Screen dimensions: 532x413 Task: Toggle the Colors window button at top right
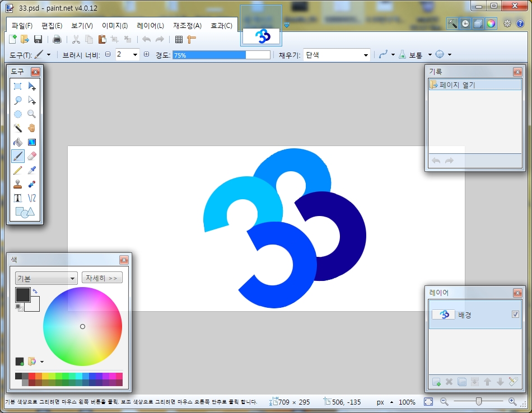[491, 24]
